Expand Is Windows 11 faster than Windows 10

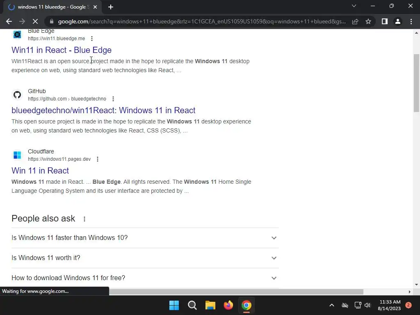coord(145,238)
